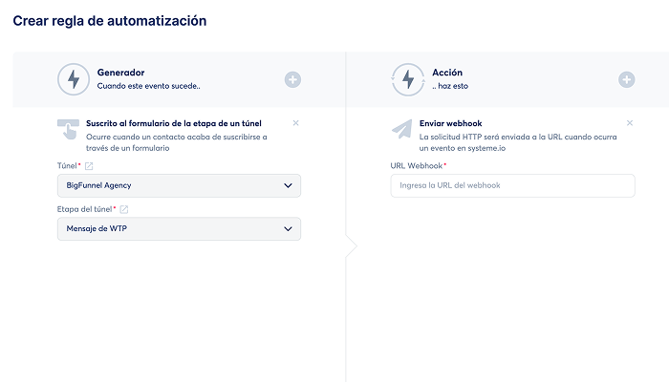Select the Acción section title

tap(447, 72)
